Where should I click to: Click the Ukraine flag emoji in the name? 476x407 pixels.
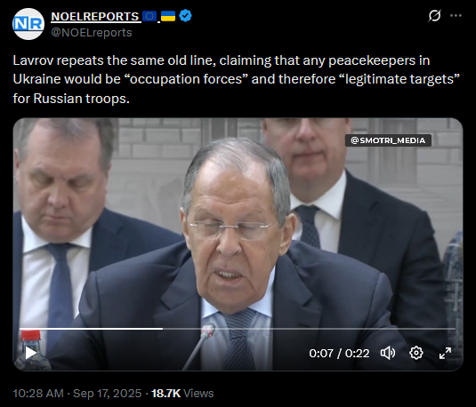(x=168, y=16)
